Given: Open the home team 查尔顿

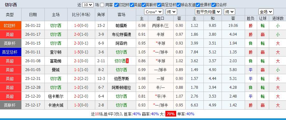Looking at the screenshot, I should [x=56, y=52].
